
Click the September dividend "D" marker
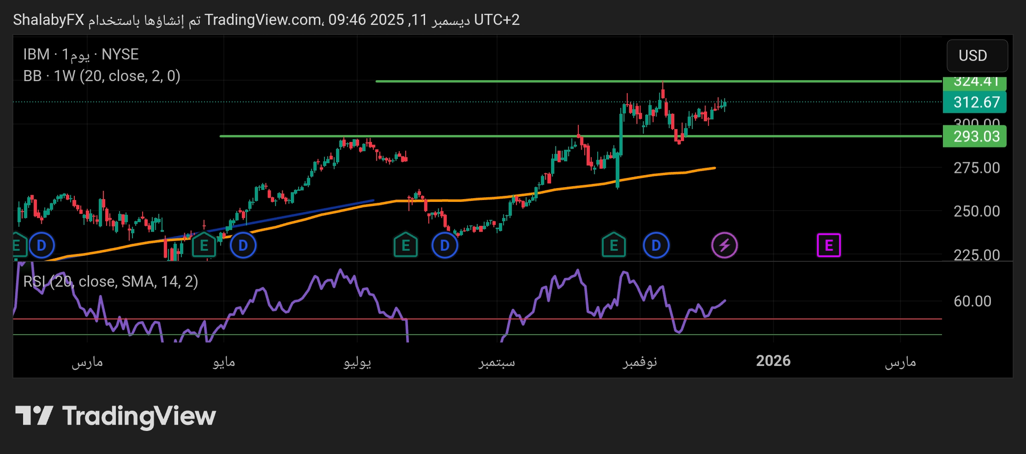444,246
